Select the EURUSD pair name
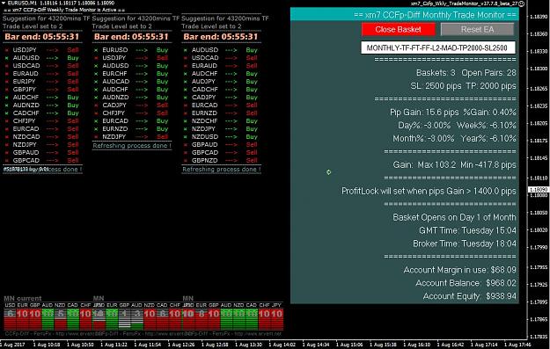Screen dimensions: 550x349 click(115, 50)
